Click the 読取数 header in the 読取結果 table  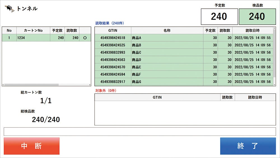pos(225,30)
